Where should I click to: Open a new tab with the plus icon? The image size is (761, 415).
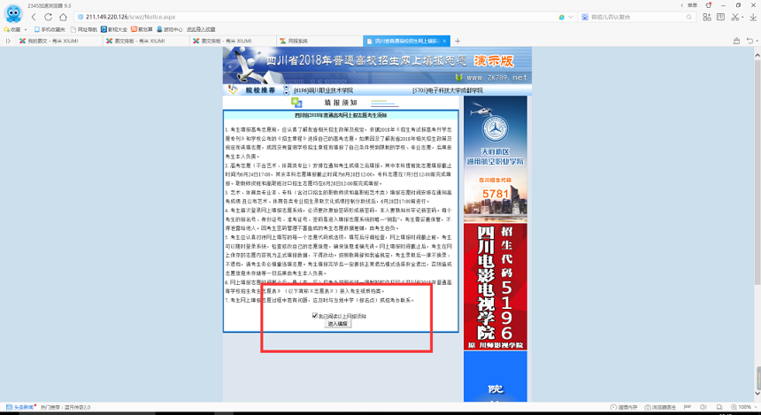pyautogui.click(x=457, y=41)
